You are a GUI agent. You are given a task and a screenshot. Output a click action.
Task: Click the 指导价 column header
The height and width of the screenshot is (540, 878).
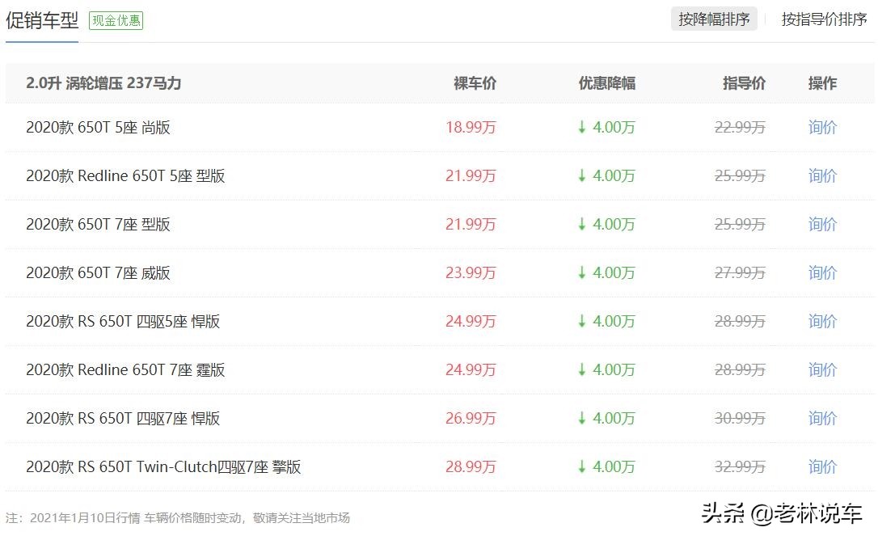click(744, 83)
